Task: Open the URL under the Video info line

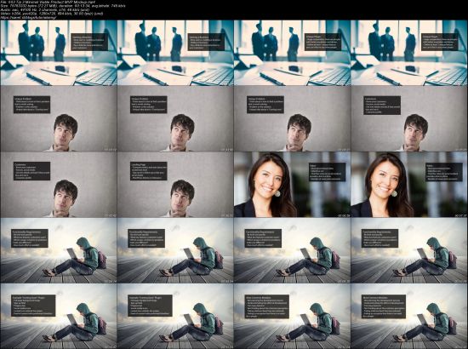Action: pos(28,18)
